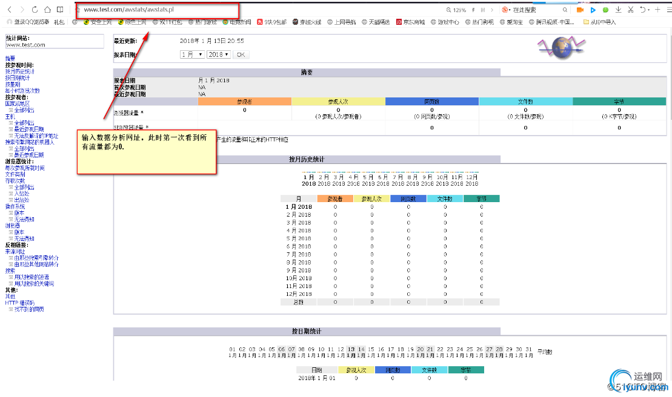Click the 按日期统计 section header
672x397 pixels.
[x=307, y=331]
